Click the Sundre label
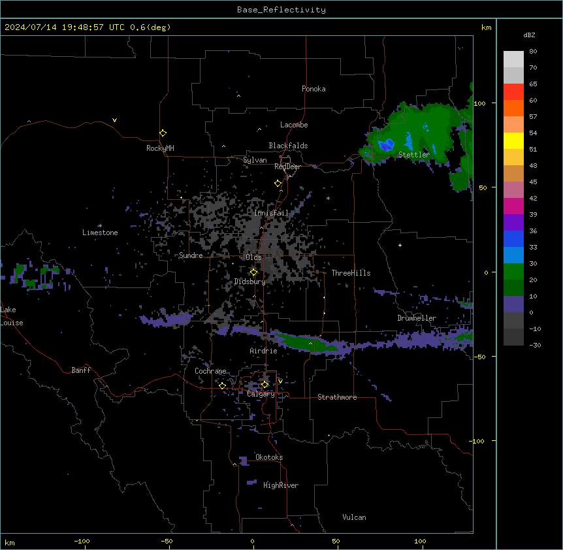Viewport: 563px width, 550px height. 191,255
